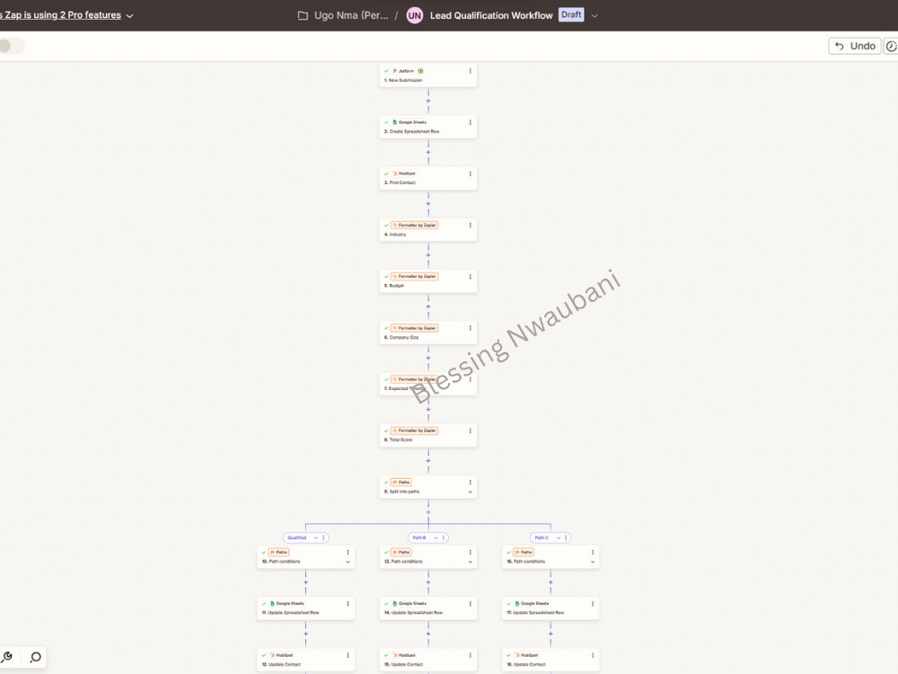Add a step after step 16 Path conditions
898x674 pixels.
click(x=551, y=582)
